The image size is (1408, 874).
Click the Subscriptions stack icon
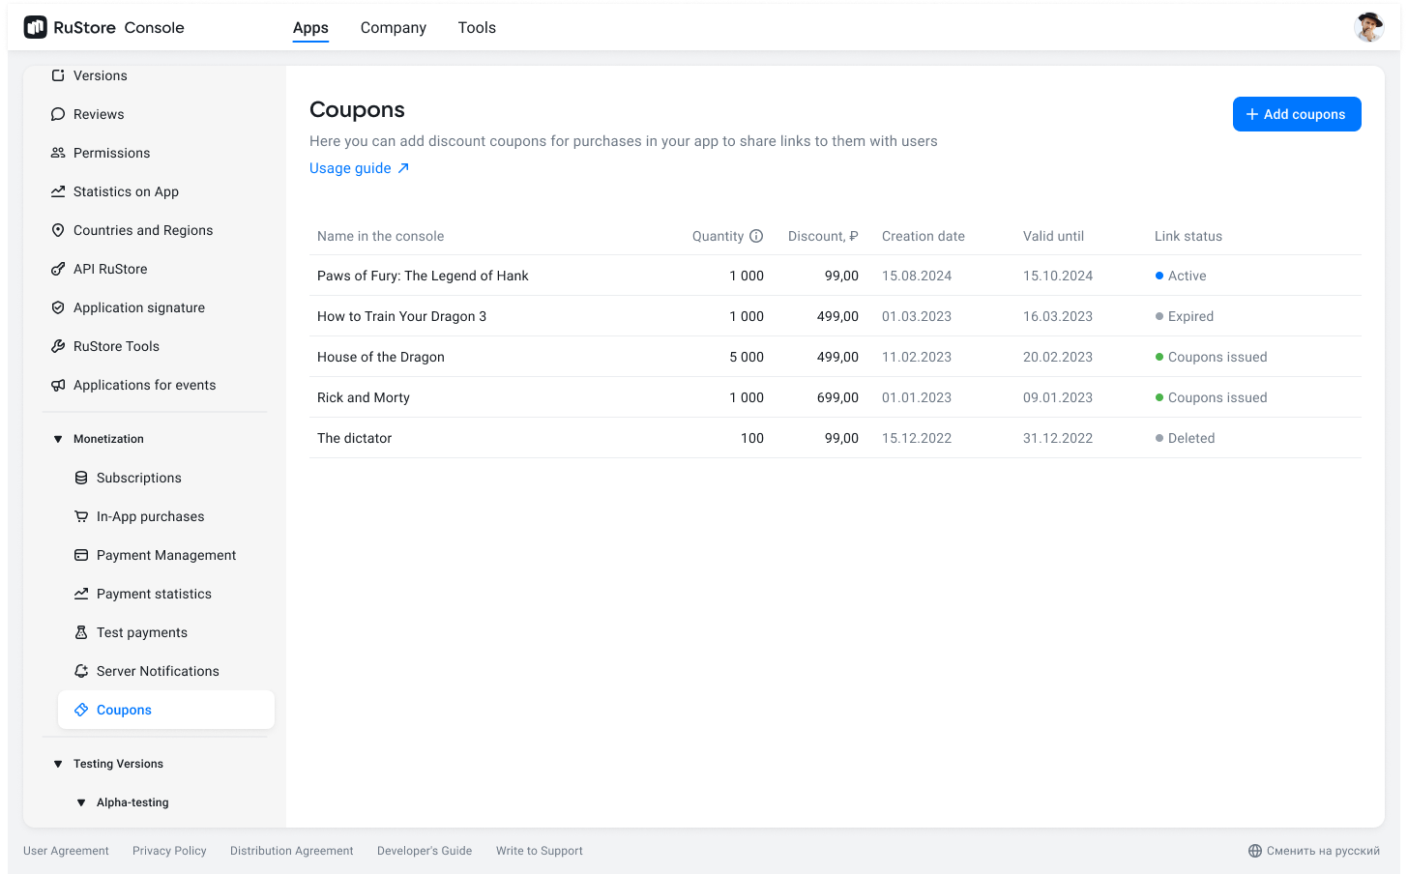[x=81, y=478]
